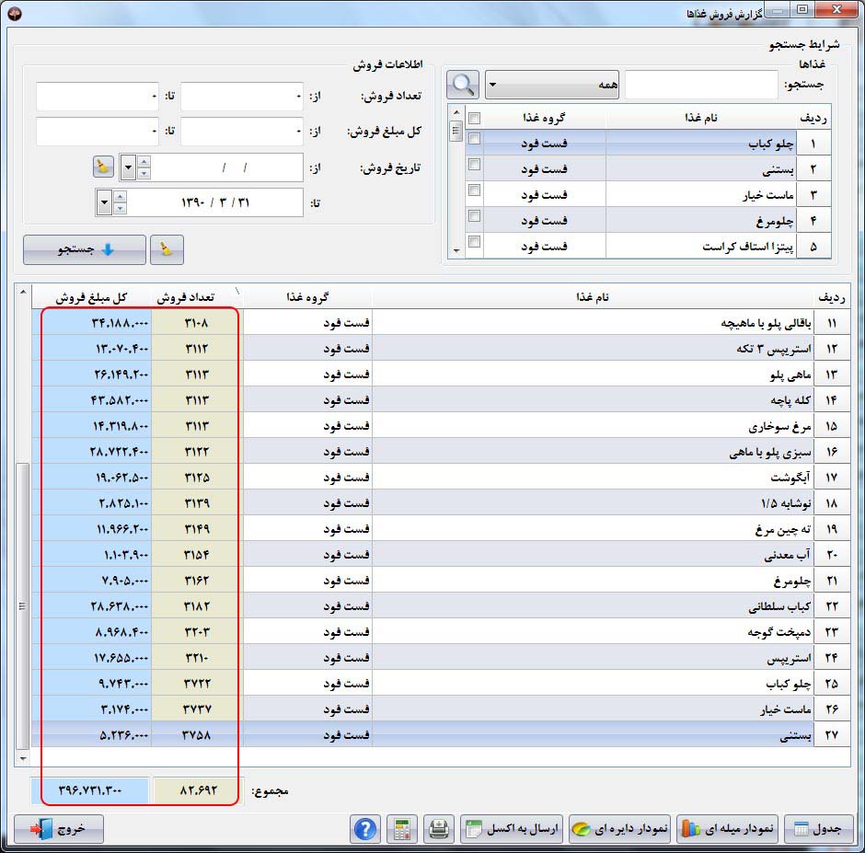Open the from-date calendar dropdown
This screenshot has width=865, height=853.
[128, 167]
